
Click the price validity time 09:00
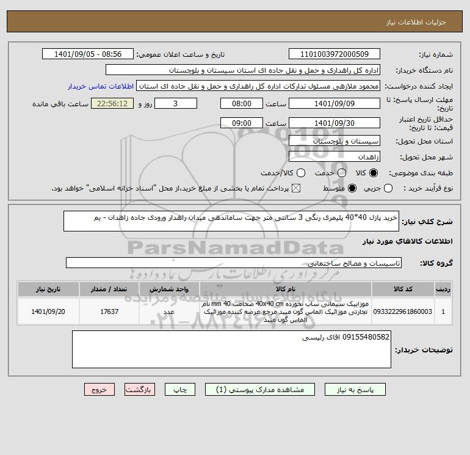[242, 123]
